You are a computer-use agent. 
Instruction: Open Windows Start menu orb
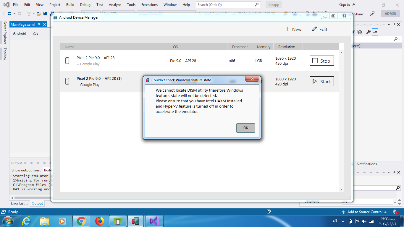click(7, 221)
